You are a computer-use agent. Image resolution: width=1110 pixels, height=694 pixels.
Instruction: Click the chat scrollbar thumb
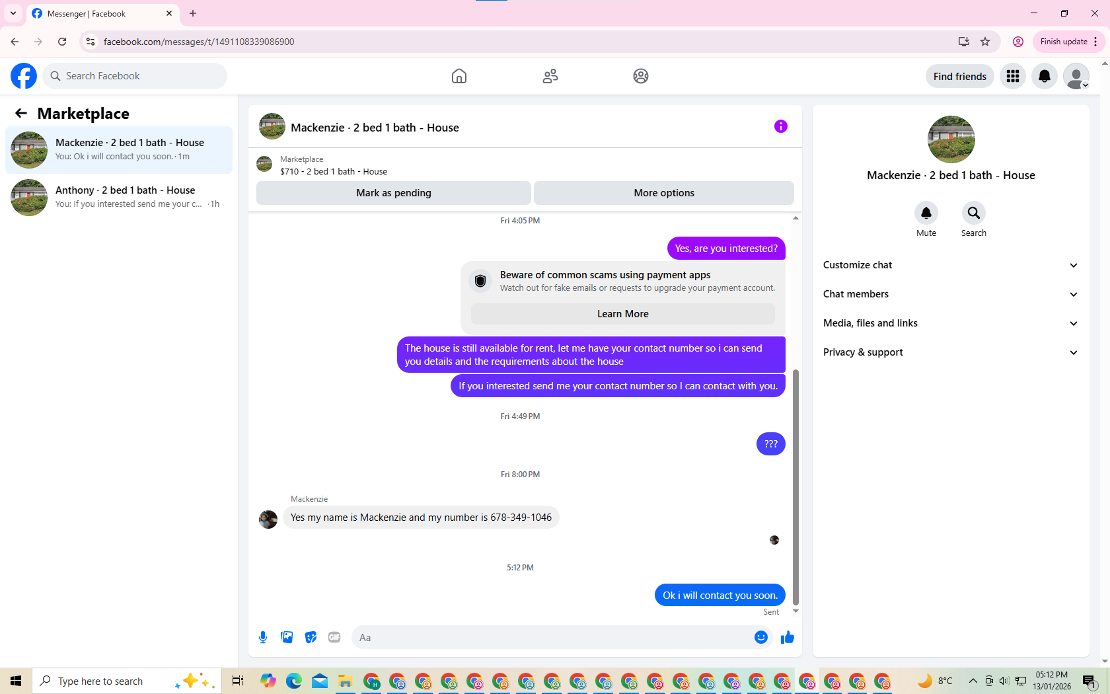795,487
